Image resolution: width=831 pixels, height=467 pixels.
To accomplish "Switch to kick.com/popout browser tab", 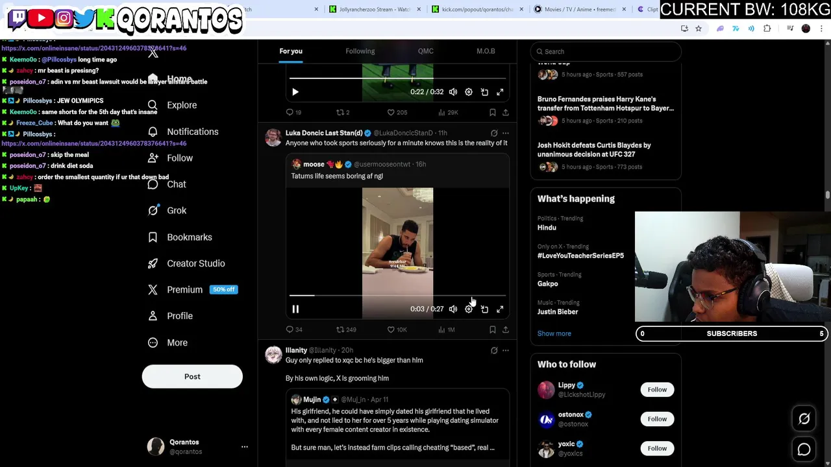I will 477,9.
